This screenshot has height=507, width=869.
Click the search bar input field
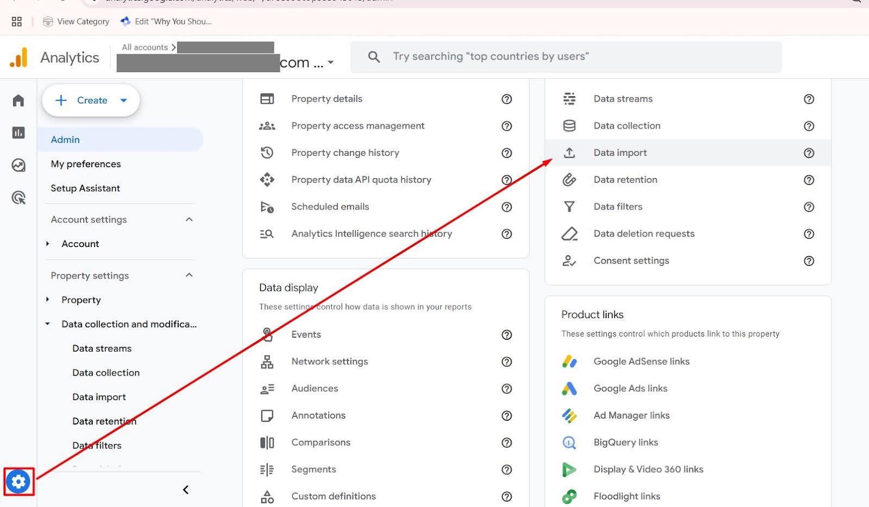tap(566, 56)
